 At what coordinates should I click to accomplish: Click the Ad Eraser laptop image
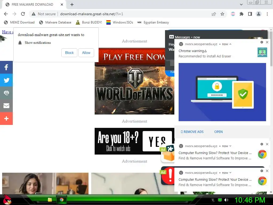click(222, 92)
